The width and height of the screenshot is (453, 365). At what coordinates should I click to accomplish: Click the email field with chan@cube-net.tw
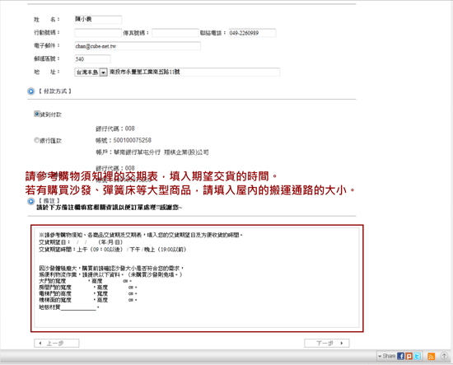(138, 46)
